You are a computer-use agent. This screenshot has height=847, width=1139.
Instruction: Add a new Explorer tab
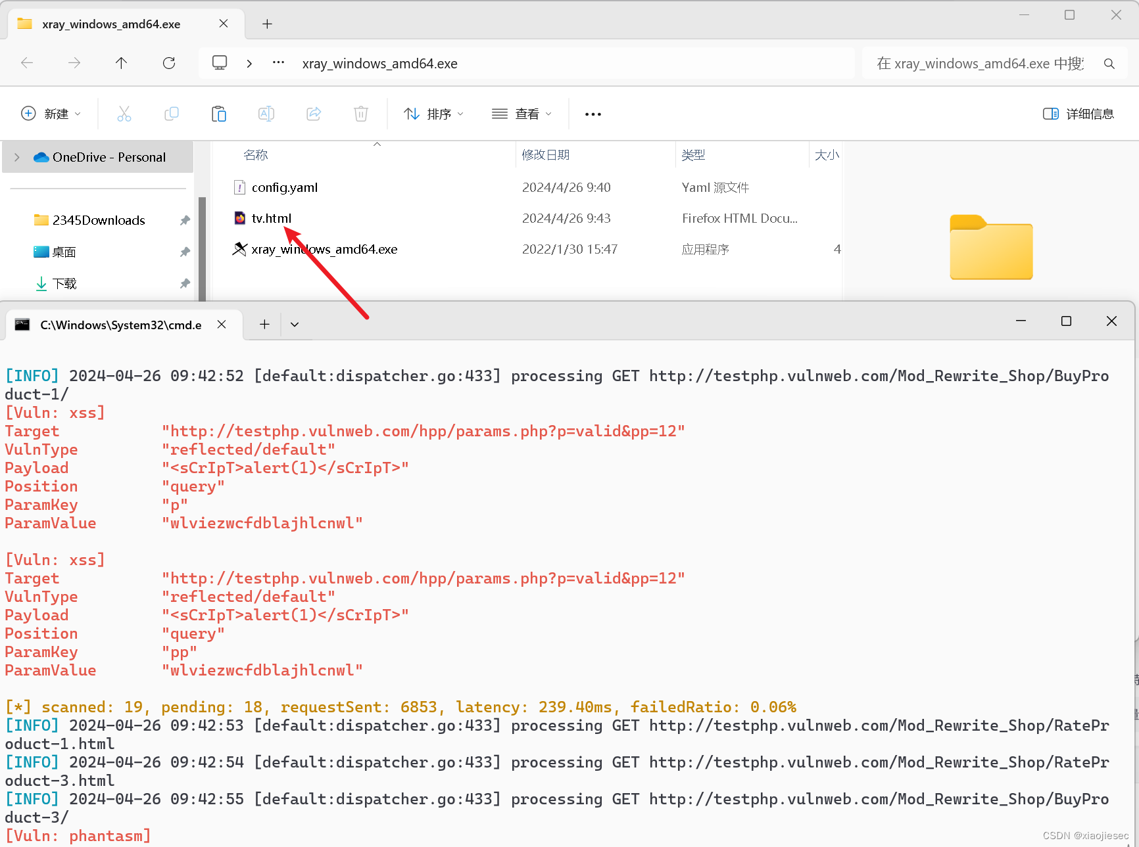tap(267, 24)
